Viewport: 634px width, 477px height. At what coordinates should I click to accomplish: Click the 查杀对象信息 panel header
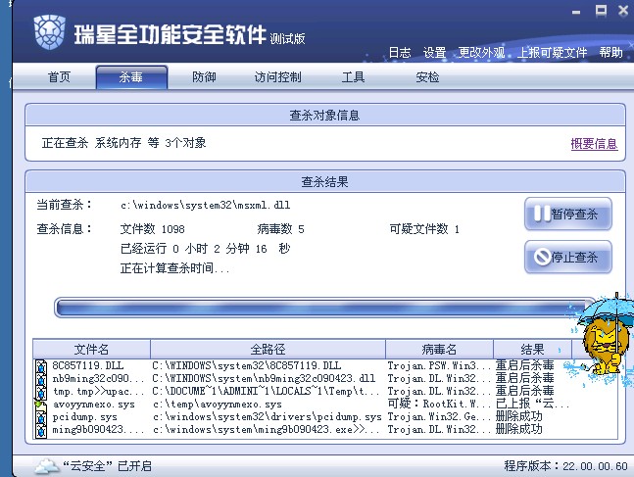325,116
